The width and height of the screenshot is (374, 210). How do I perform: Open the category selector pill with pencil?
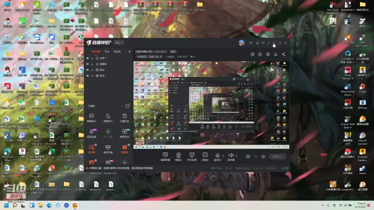coord(149,56)
